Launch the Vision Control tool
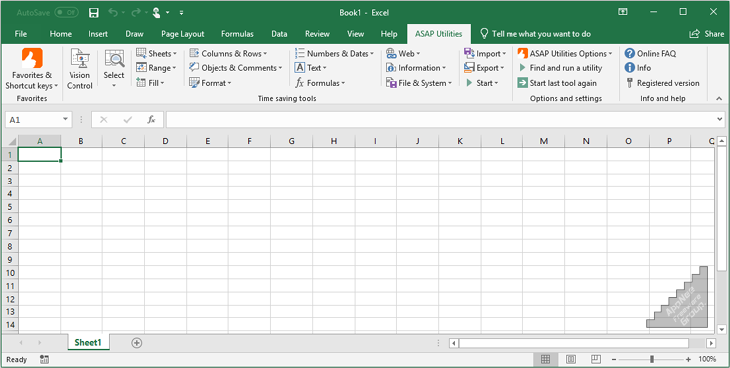 coord(79,68)
